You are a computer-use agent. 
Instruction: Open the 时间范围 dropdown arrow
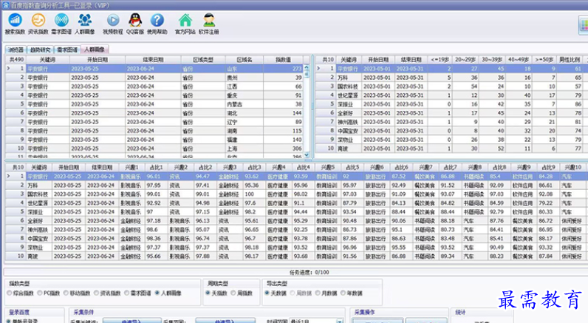[339, 321]
